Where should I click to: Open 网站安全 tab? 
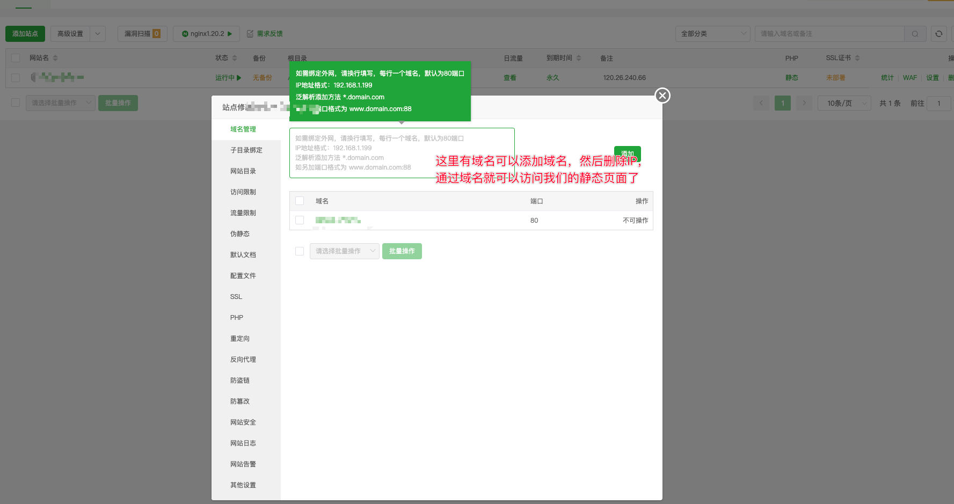click(x=246, y=422)
